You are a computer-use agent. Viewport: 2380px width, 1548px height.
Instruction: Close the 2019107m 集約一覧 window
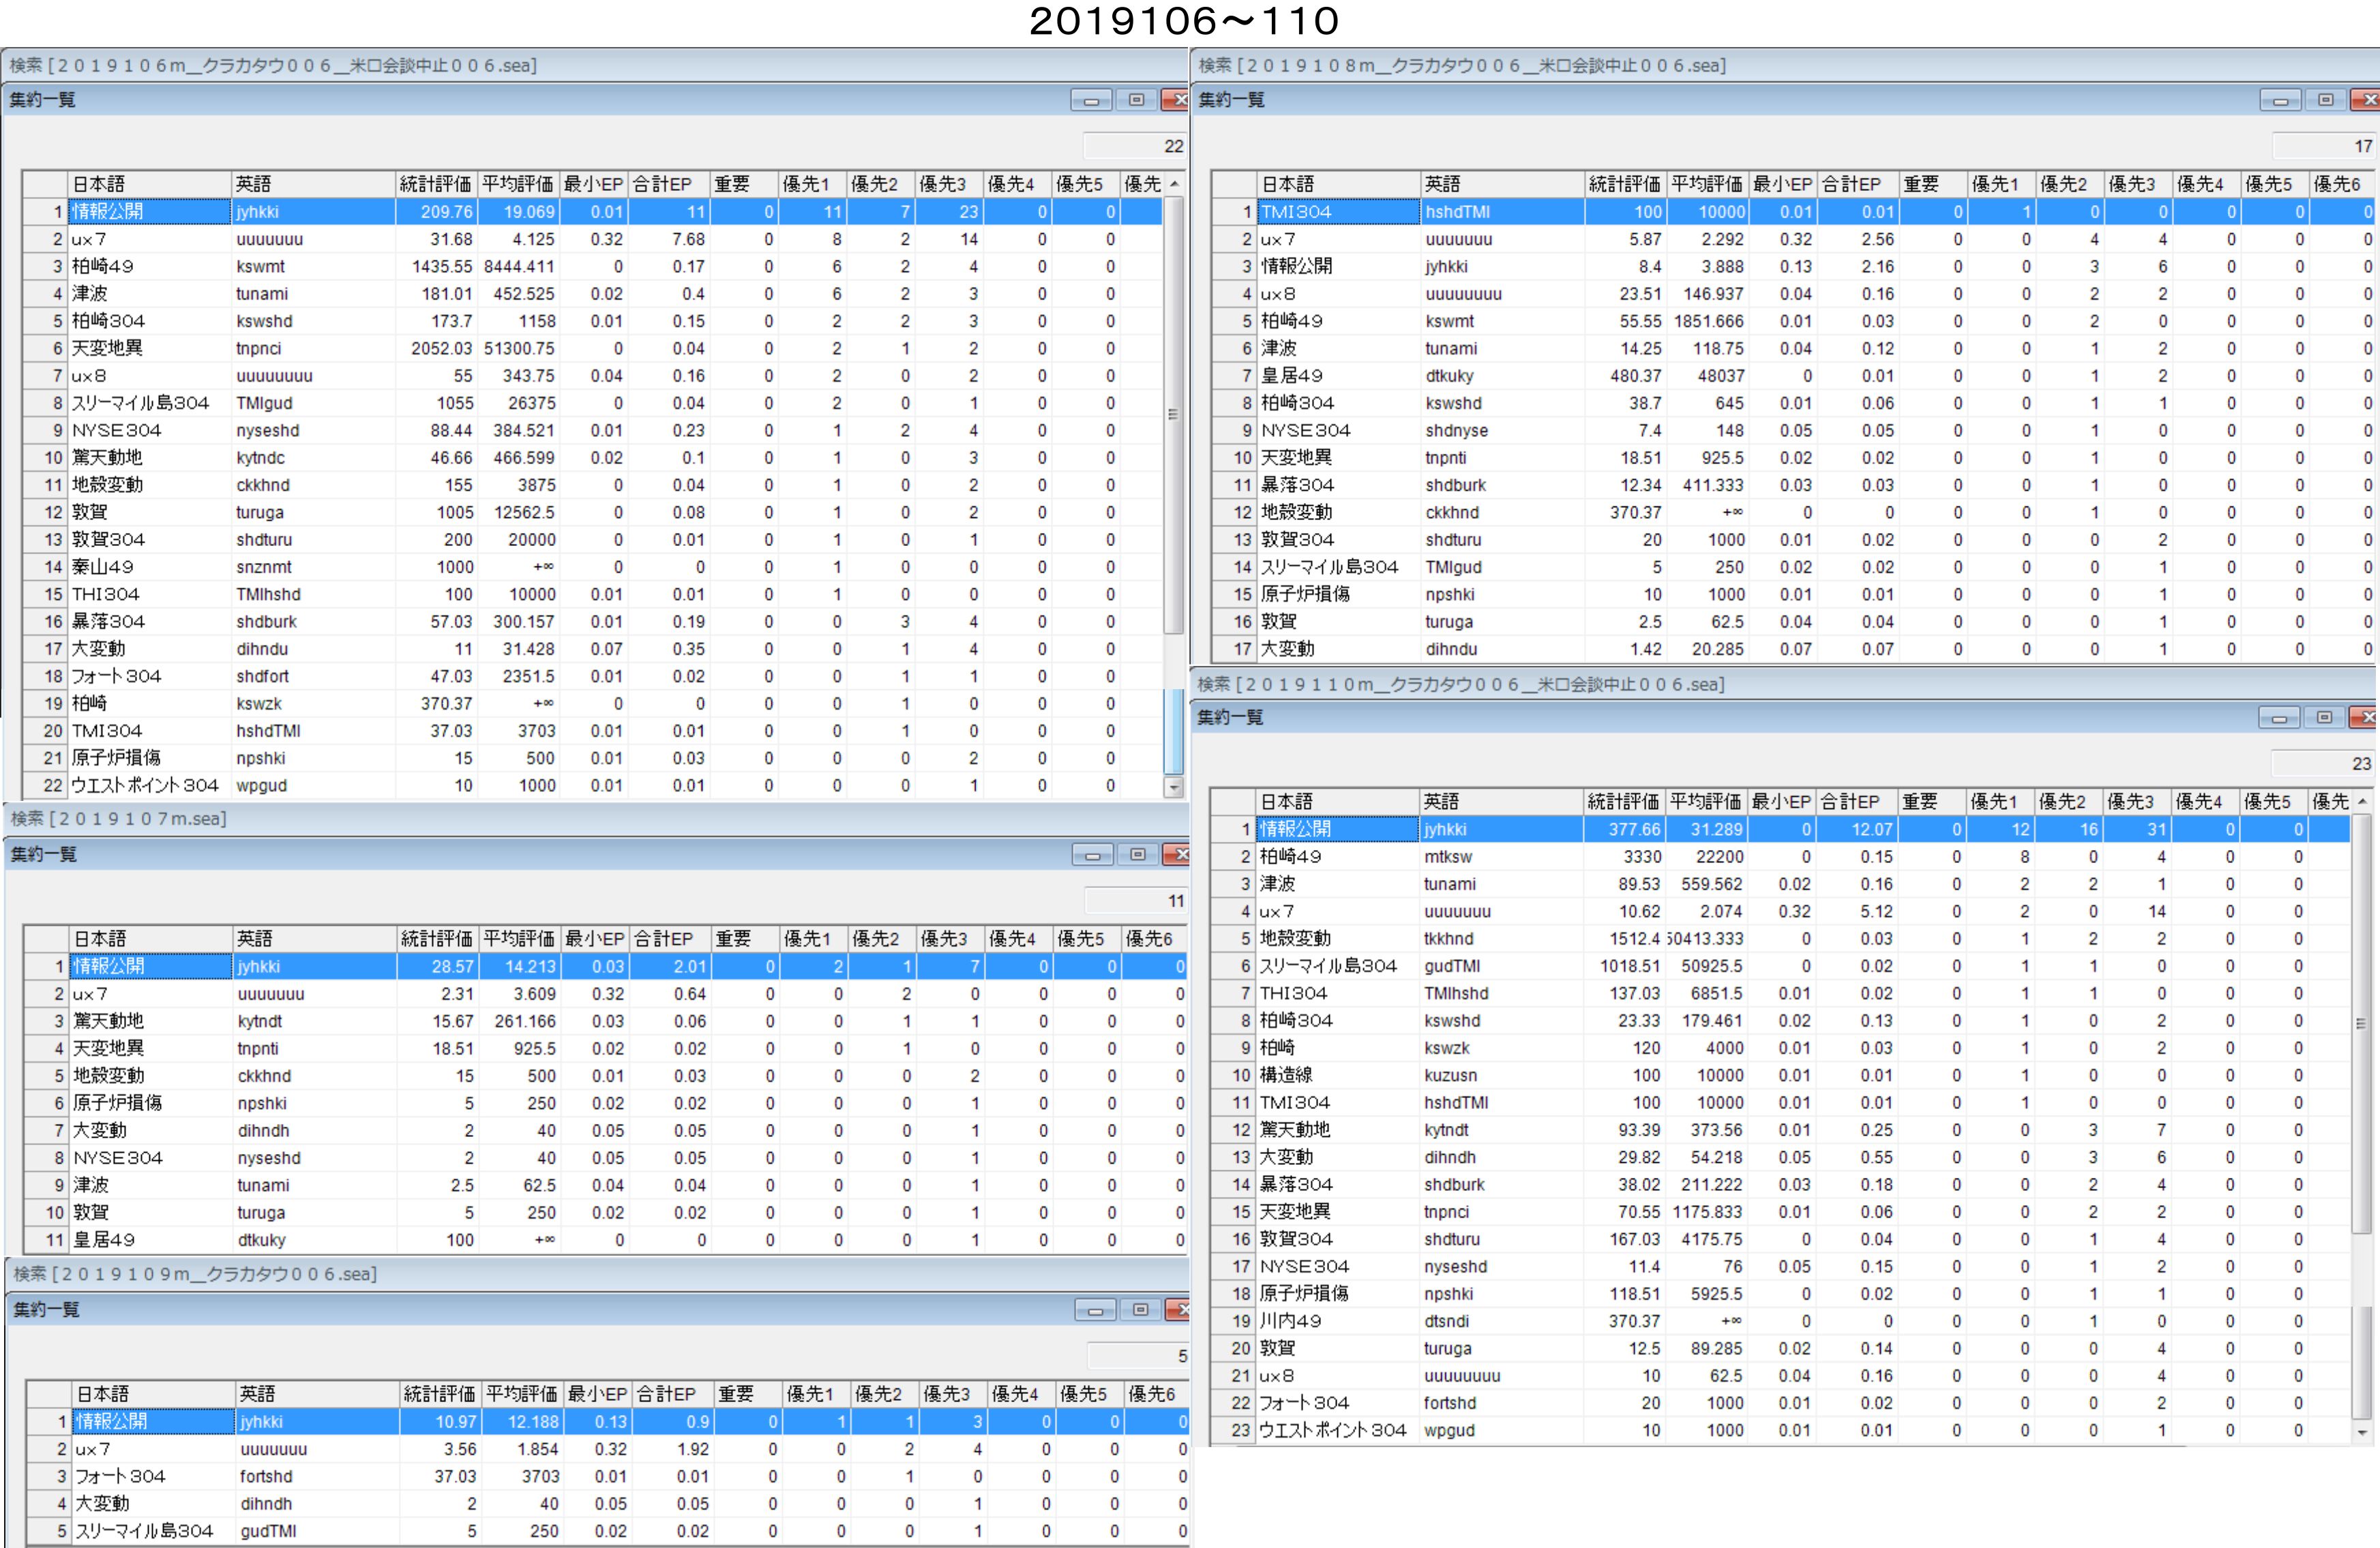click(1180, 855)
